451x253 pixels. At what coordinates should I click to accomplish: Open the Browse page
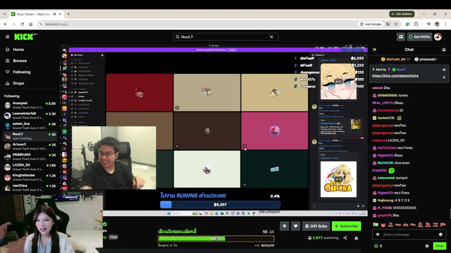[x=20, y=61]
